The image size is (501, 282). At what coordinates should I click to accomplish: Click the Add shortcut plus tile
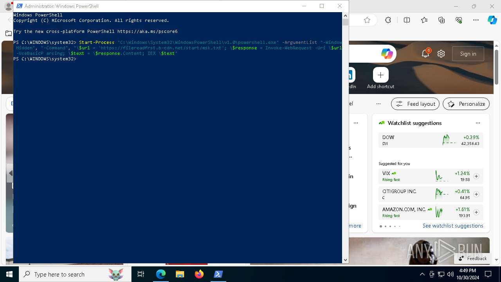(380, 75)
